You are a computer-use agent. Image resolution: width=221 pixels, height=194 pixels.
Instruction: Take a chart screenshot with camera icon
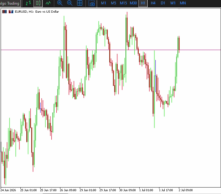click(x=92, y=3)
